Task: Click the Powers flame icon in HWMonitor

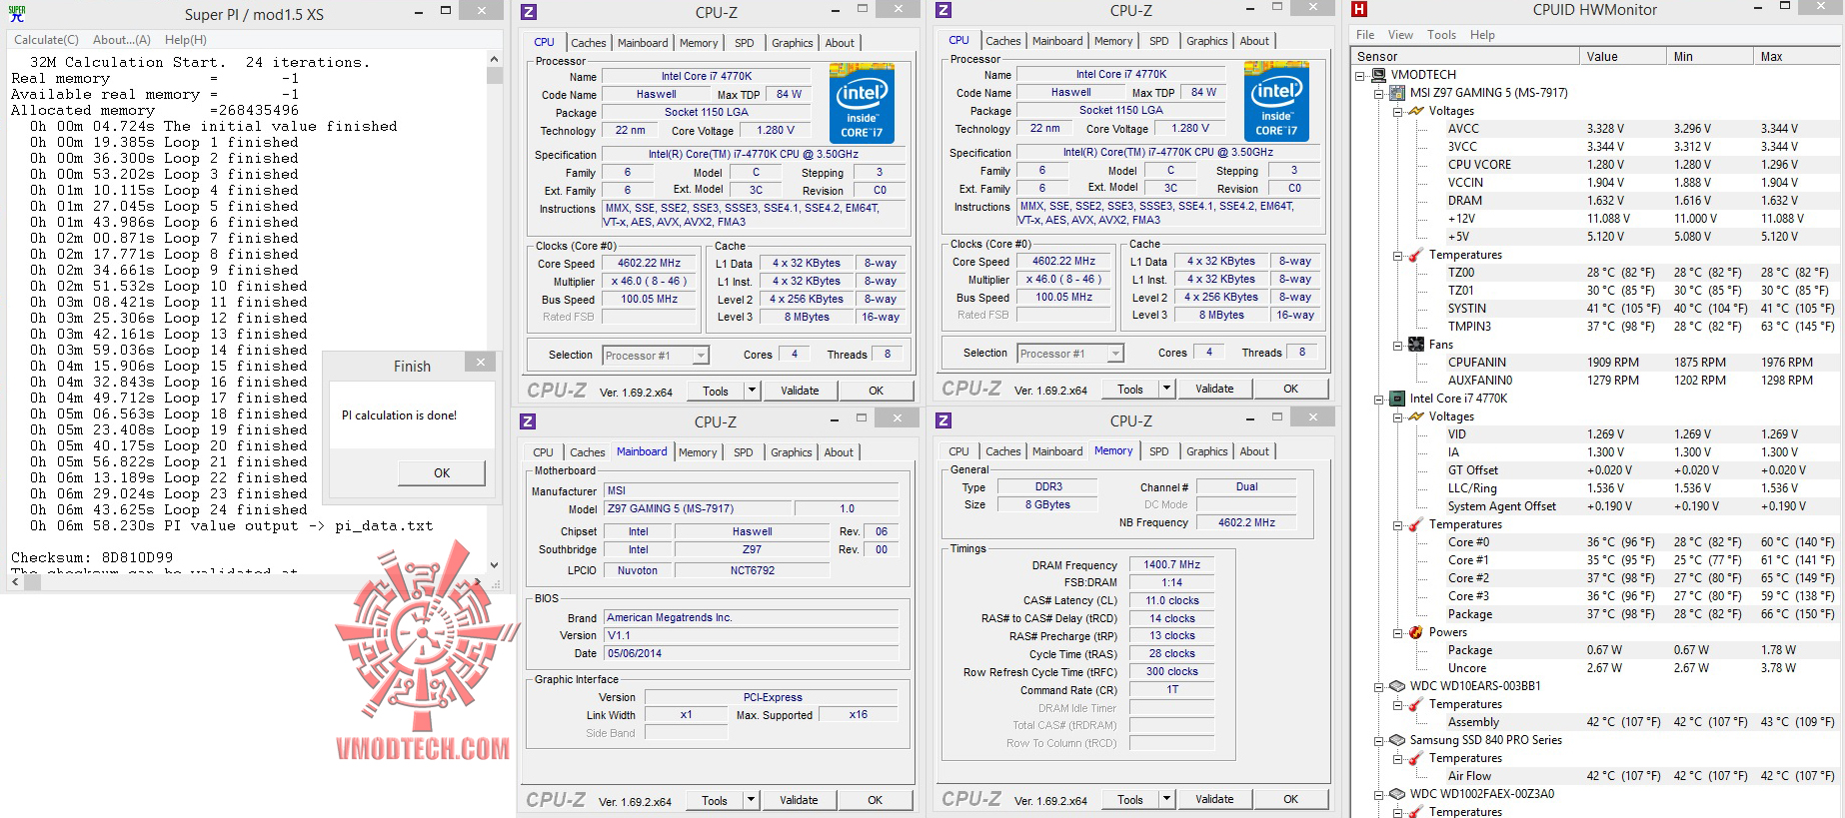Action: 1416,632
